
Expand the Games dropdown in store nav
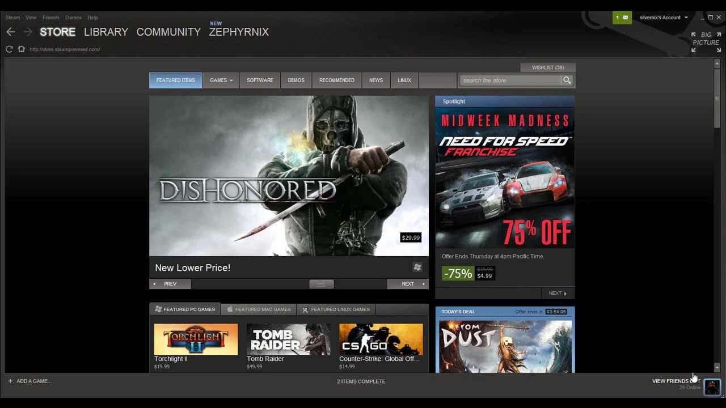click(221, 80)
